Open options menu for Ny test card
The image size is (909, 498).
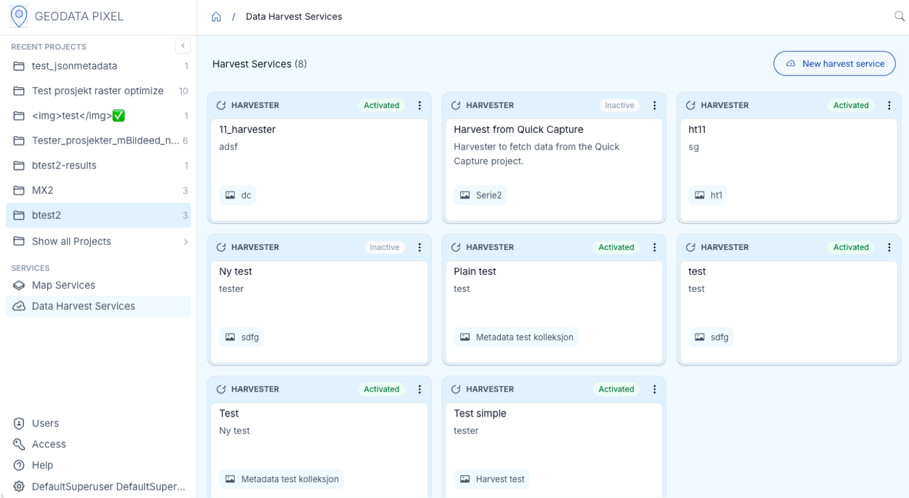pyautogui.click(x=420, y=247)
